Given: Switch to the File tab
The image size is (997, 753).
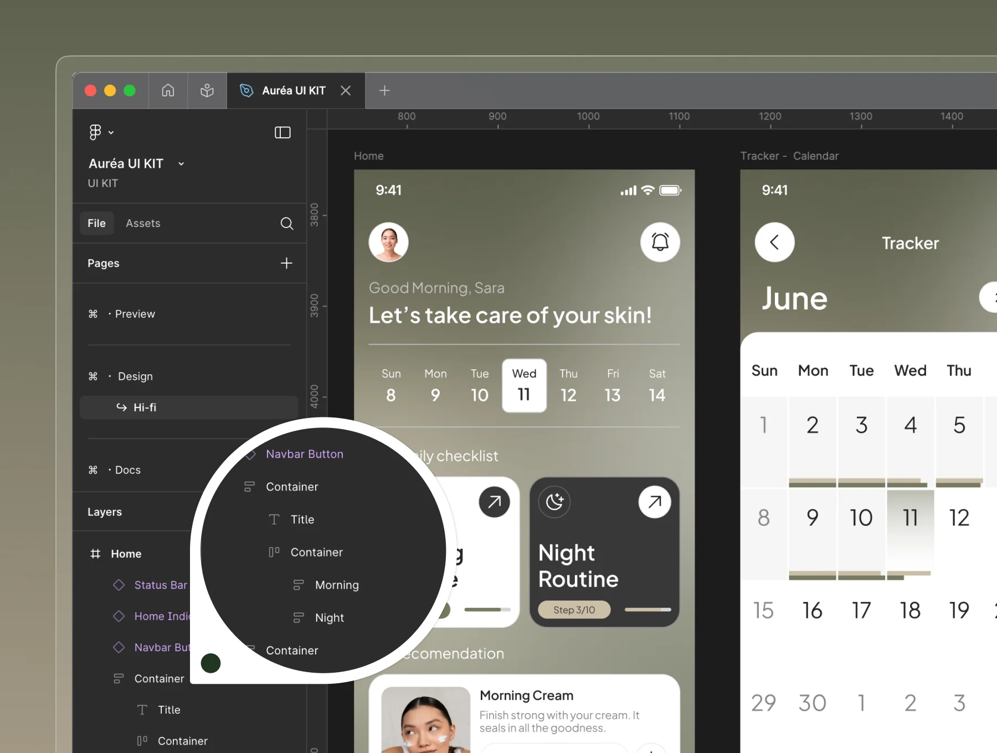Looking at the screenshot, I should pos(96,223).
